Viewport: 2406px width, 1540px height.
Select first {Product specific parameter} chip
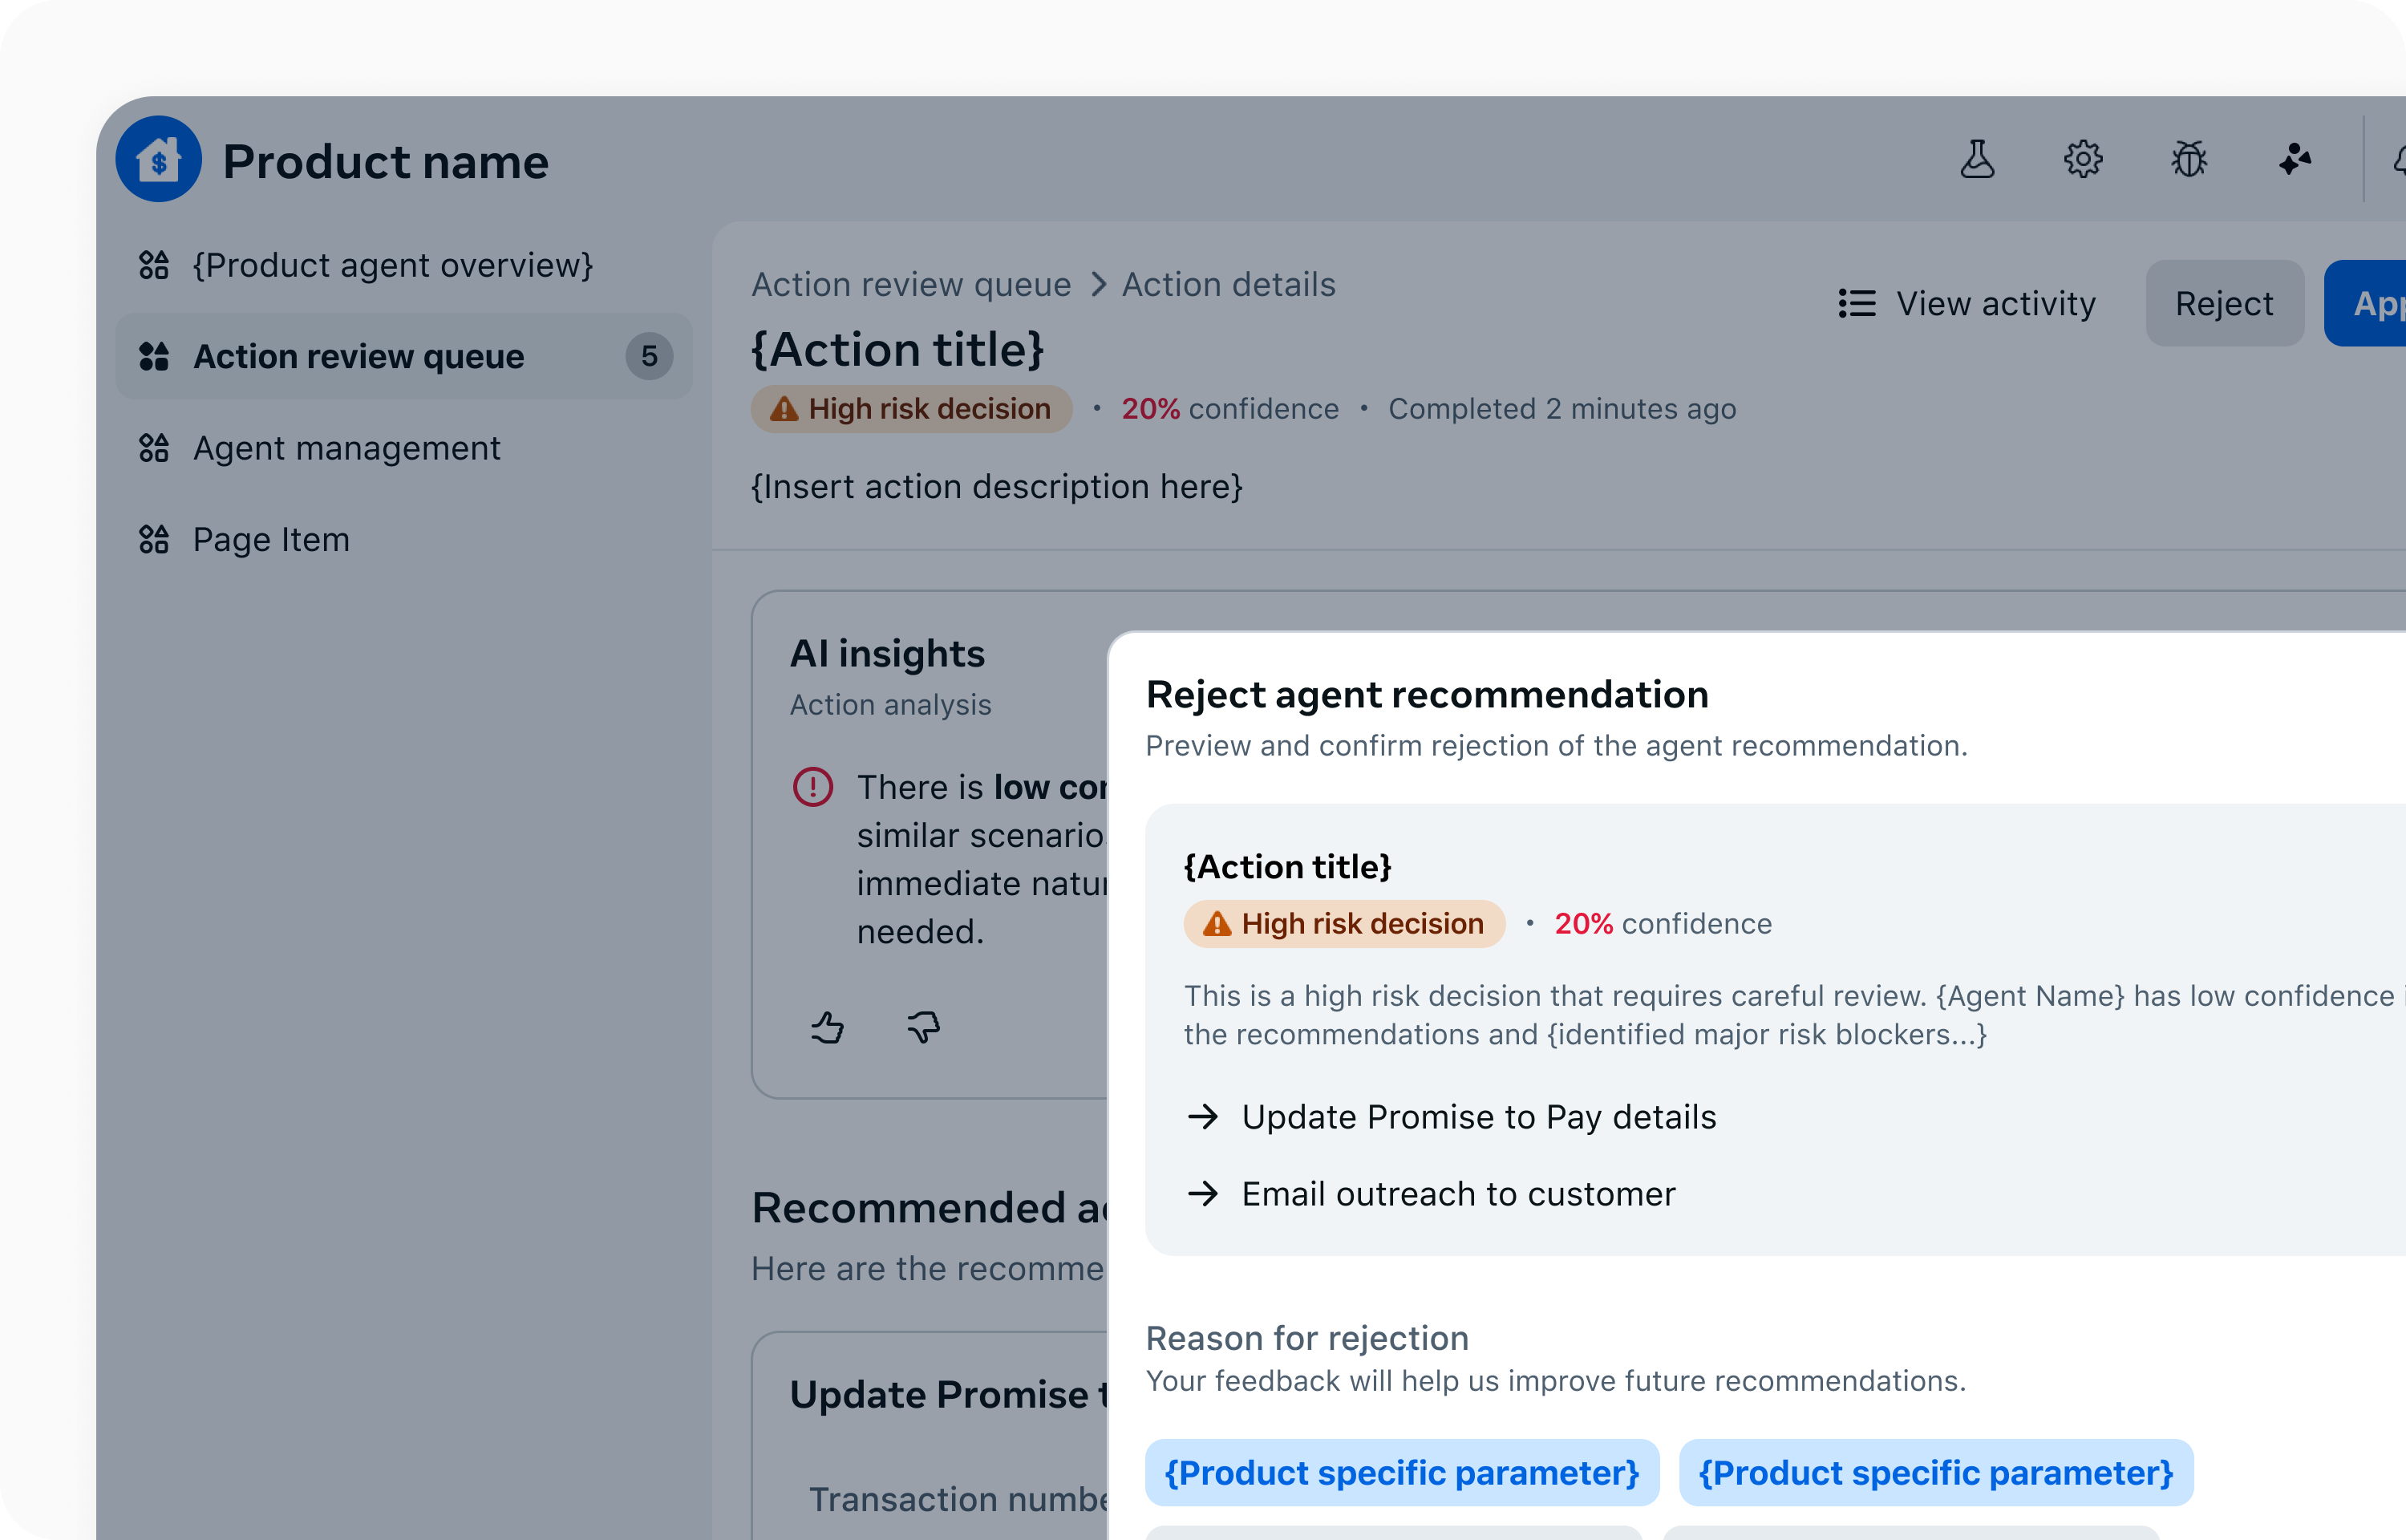pyautogui.click(x=1401, y=1473)
